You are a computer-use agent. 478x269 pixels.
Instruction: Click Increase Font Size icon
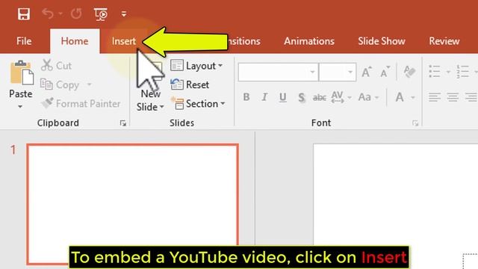367,72
